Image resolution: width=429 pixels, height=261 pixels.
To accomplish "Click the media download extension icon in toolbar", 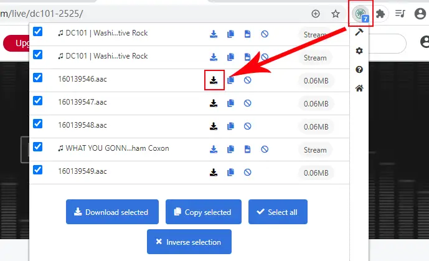I will 359,14.
